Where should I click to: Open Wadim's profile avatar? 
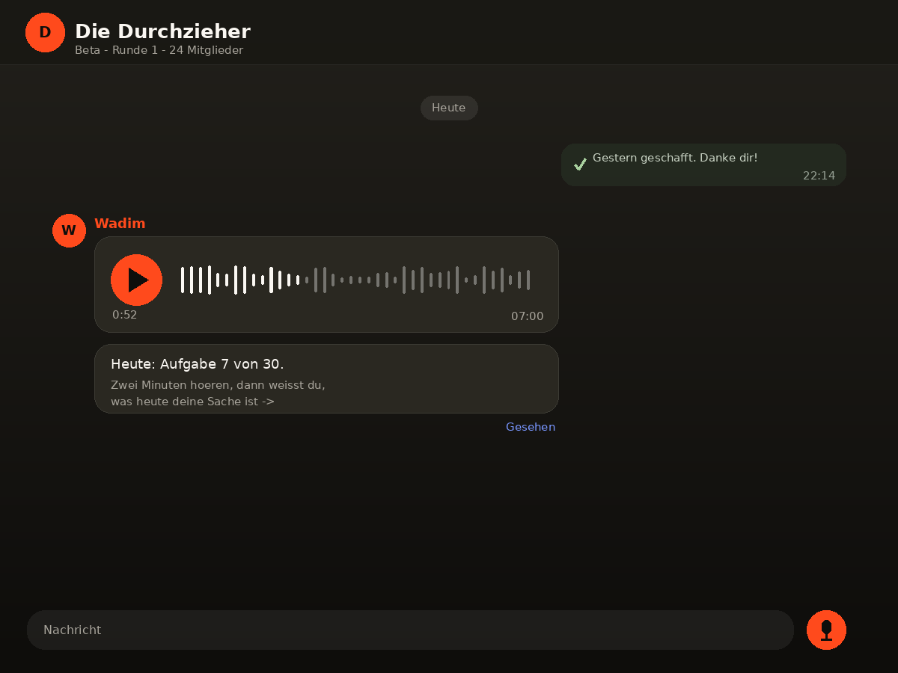69,230
